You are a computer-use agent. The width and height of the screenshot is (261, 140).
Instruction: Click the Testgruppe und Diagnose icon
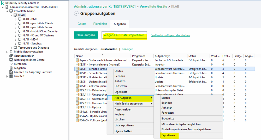(15, 48)
